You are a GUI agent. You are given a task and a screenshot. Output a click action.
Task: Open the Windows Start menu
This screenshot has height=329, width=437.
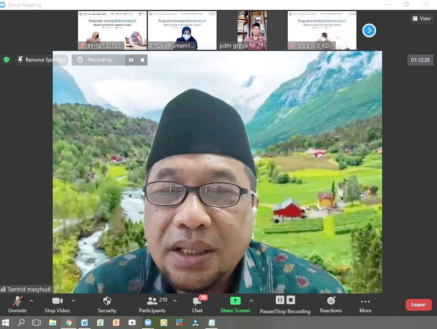pyautogui.click(x=6, y=323)
